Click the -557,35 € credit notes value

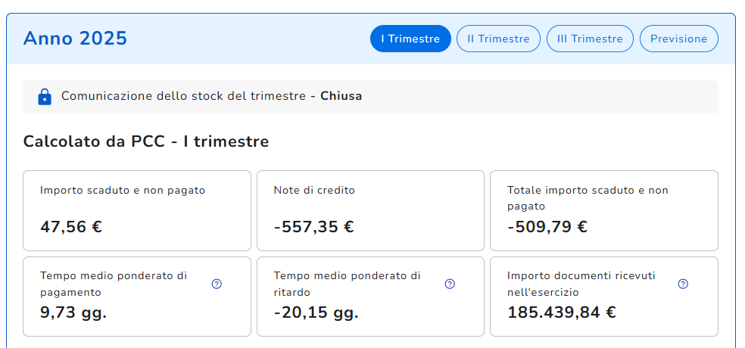(x=313, y=227)
